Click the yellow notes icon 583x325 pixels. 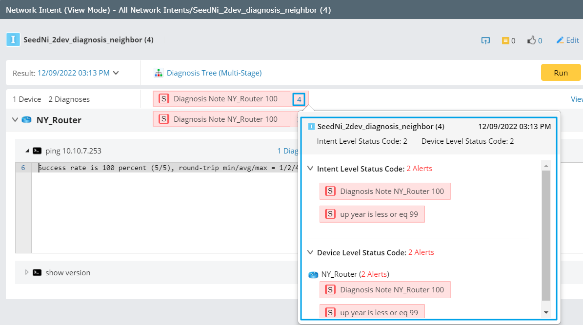pyautogui.click(x=505, y=40)
